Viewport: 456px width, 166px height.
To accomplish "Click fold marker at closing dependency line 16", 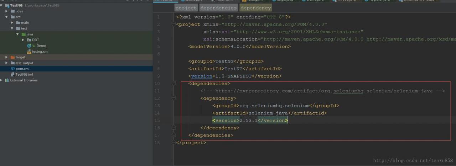I will click(174, 128).
